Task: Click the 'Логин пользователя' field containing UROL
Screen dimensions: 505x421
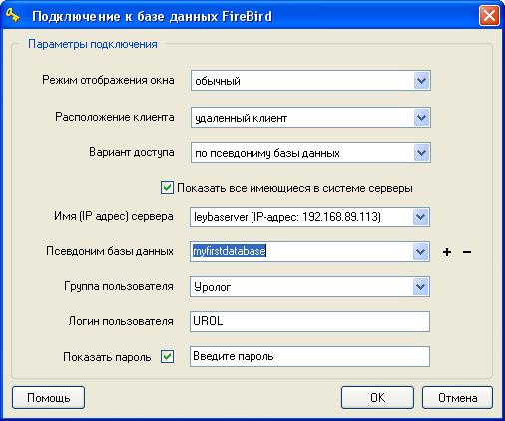Action: tap(309, 321)
